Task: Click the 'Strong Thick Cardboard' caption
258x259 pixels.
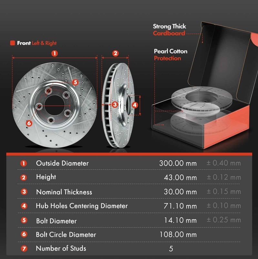Action: [170, 30]
